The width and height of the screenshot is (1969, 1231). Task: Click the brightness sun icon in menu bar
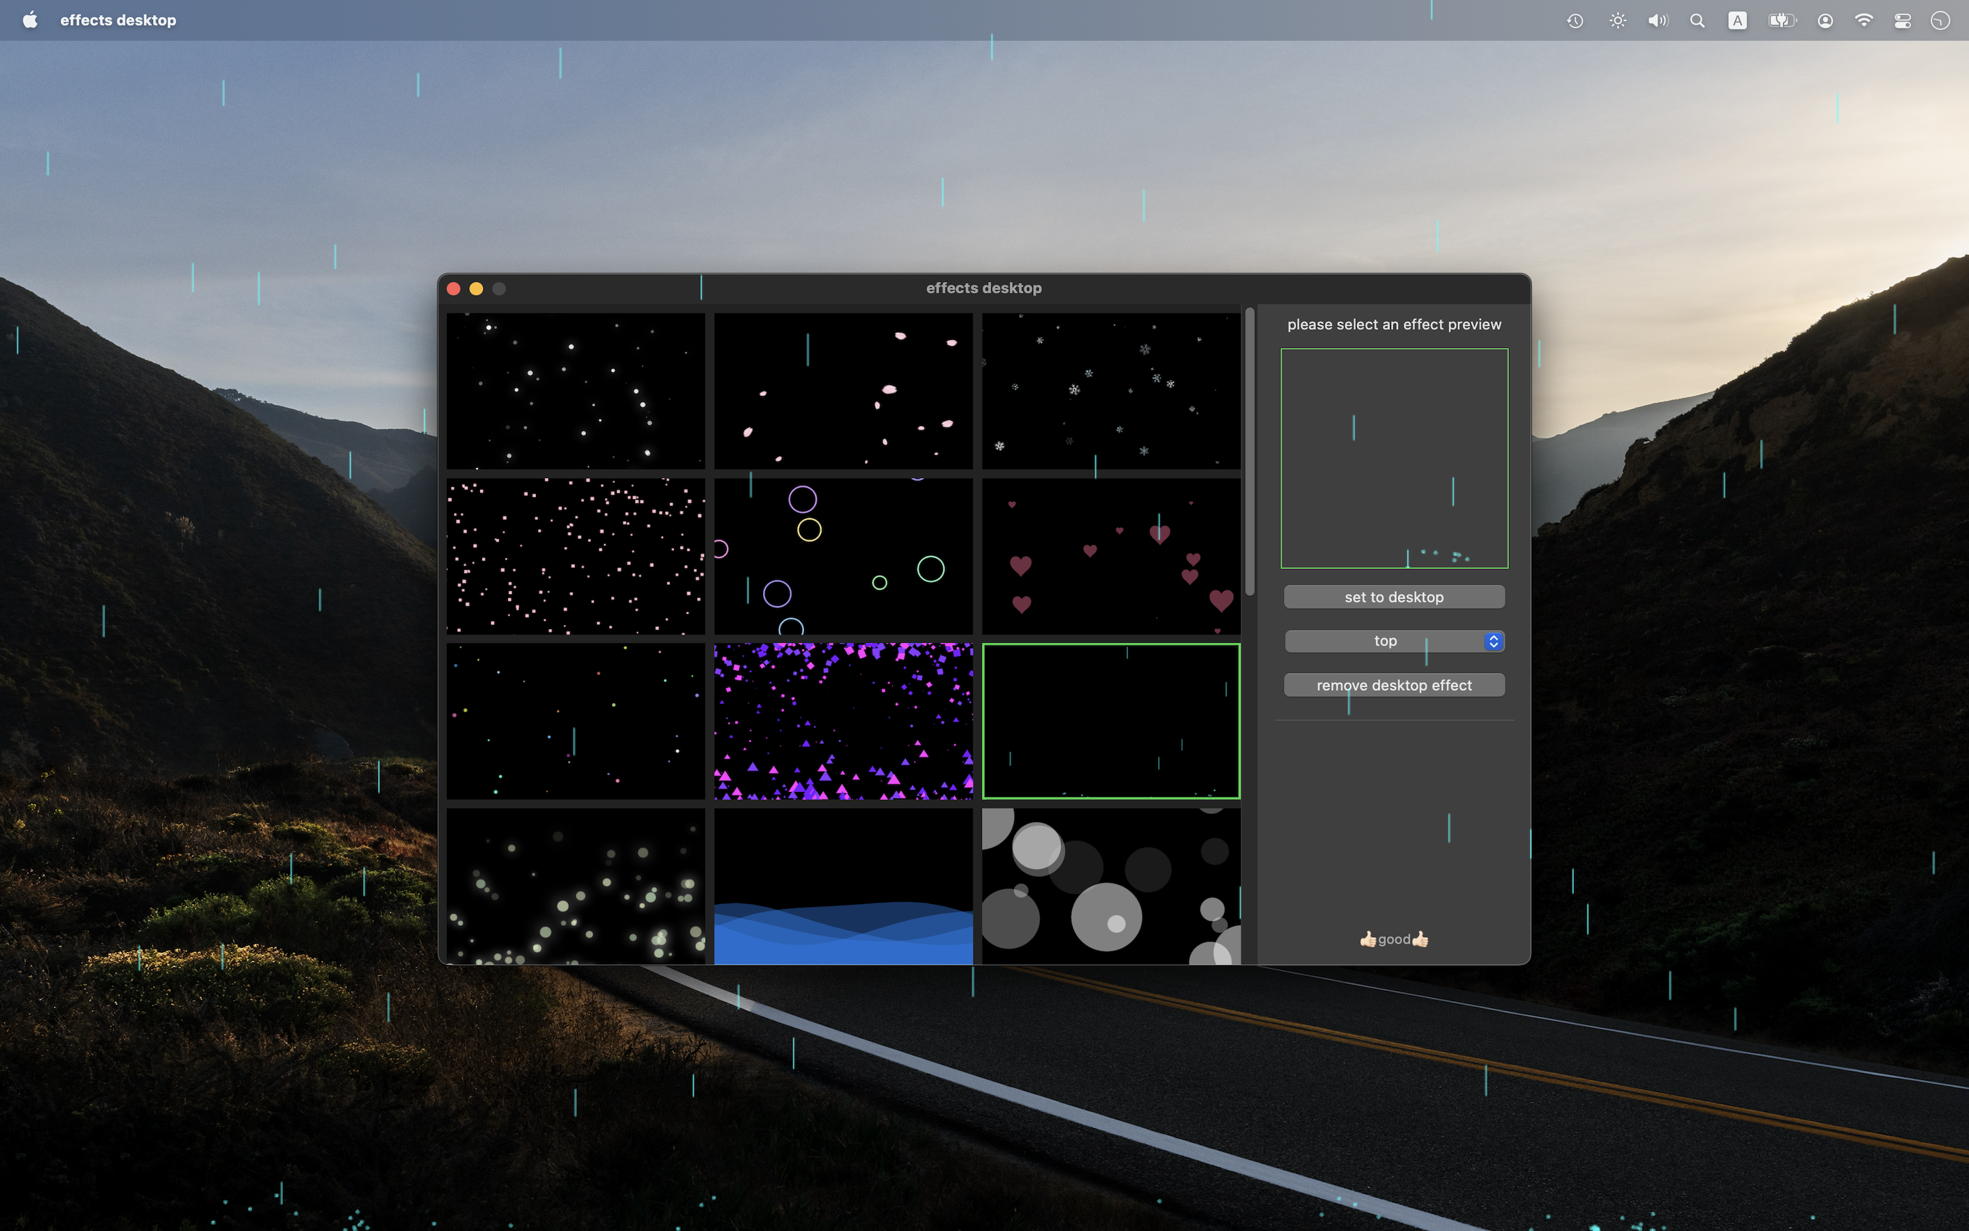coord(1618,21)
